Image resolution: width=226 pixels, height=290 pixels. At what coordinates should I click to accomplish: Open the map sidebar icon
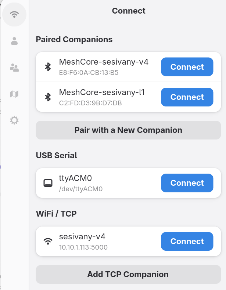click(x=14, y=94)
